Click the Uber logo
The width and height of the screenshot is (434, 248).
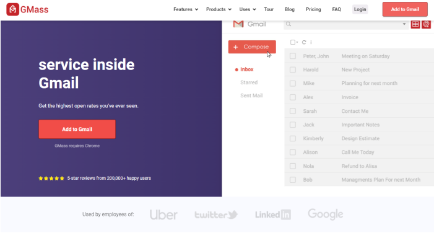click(163, 215)
